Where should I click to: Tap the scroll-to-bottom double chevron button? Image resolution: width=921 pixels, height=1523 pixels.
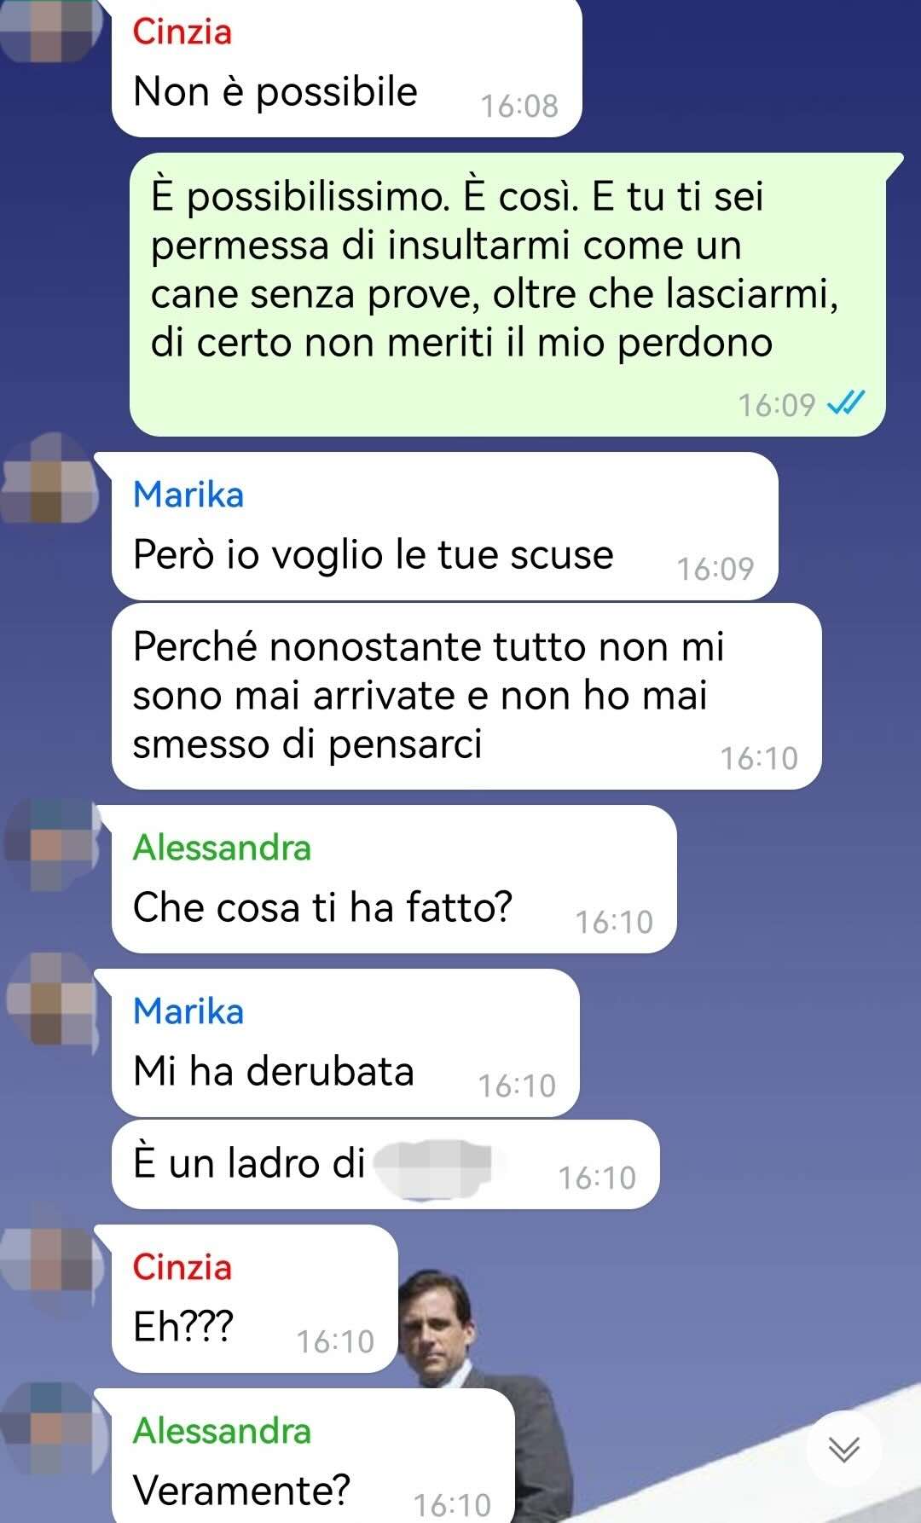pyautogui.click(x=844, y=1448)
